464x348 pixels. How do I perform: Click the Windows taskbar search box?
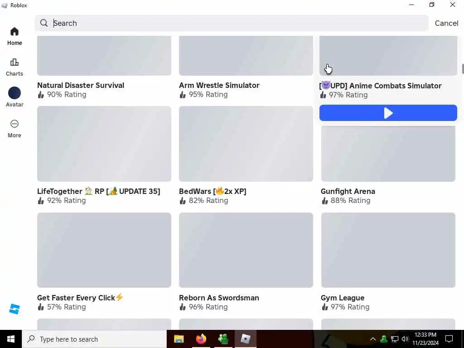click(94, 339)
